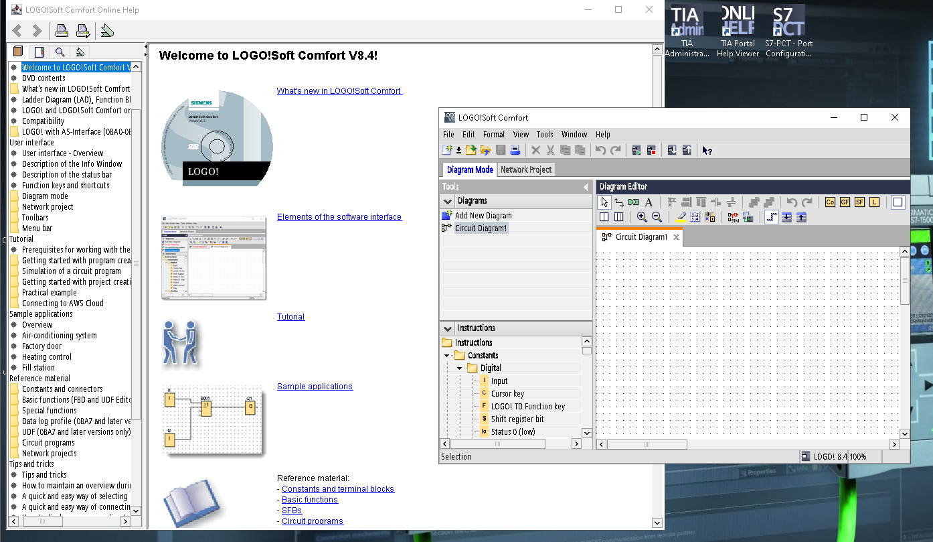Select the Connect tool in Diagram Editor
The height and width of the screenshot is (542, 933).
pyautogui.click(x=619, y=202)
